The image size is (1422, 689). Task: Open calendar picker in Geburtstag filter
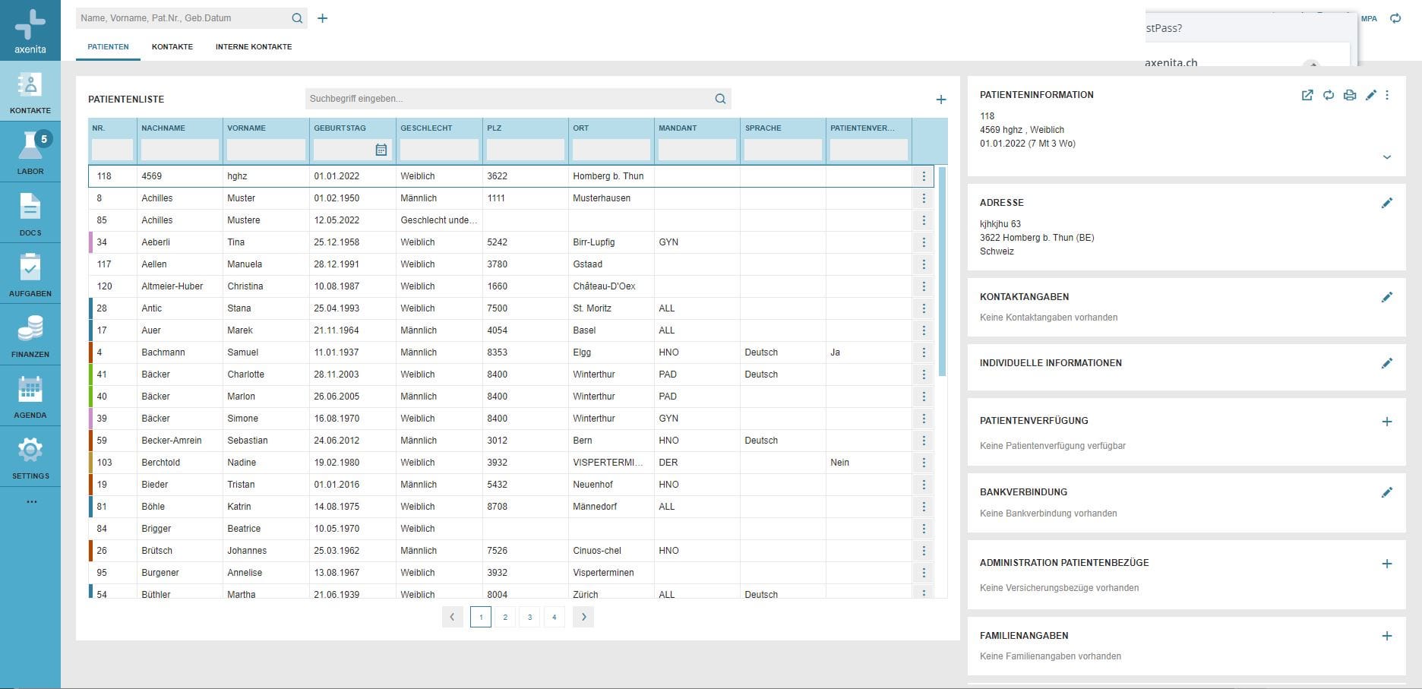(381, 150)
